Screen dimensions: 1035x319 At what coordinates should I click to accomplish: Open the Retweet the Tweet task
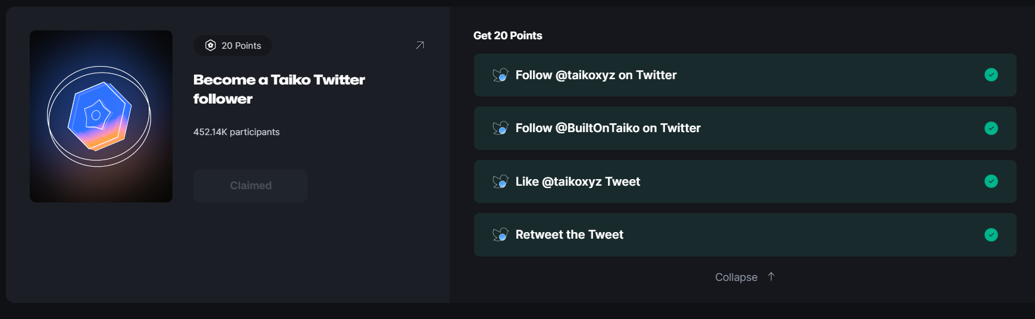coord(745,234)
